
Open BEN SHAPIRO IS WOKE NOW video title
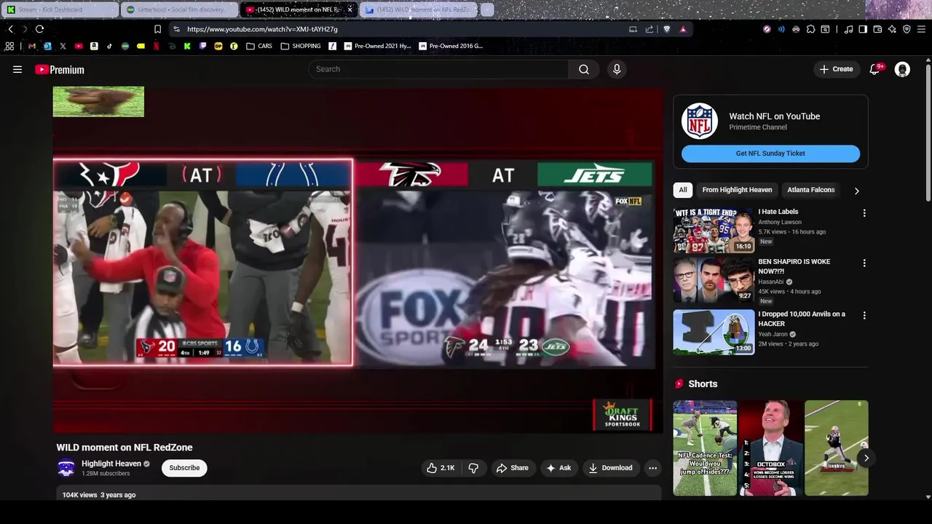click(x=794, y=266)
